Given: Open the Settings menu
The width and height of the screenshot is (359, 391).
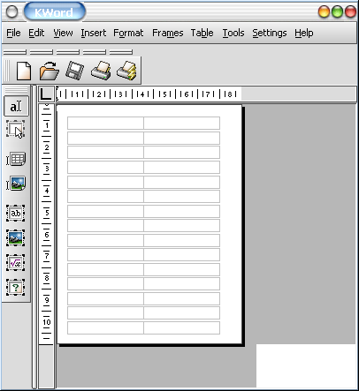Looking at the screenshot, I should [270, 33].
